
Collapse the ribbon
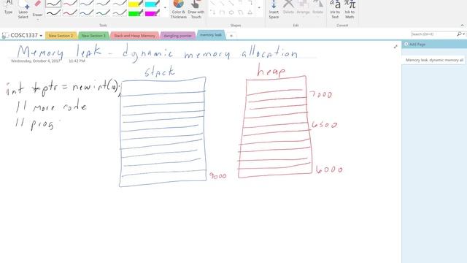point(462,26)
